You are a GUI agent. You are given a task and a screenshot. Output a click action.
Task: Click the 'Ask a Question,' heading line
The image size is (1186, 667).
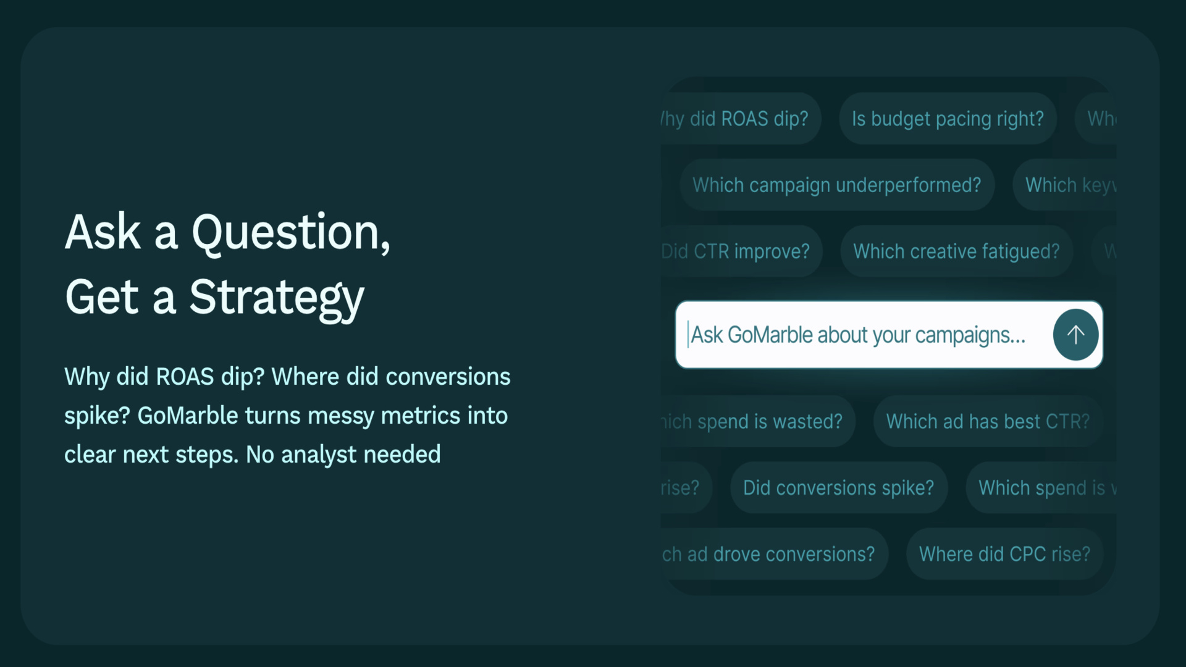228,232
